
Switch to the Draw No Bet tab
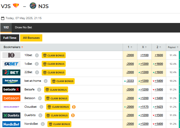(23, 27)
